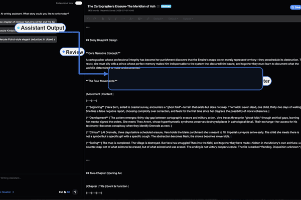Click the 2478 words count text

click(93, 10)
